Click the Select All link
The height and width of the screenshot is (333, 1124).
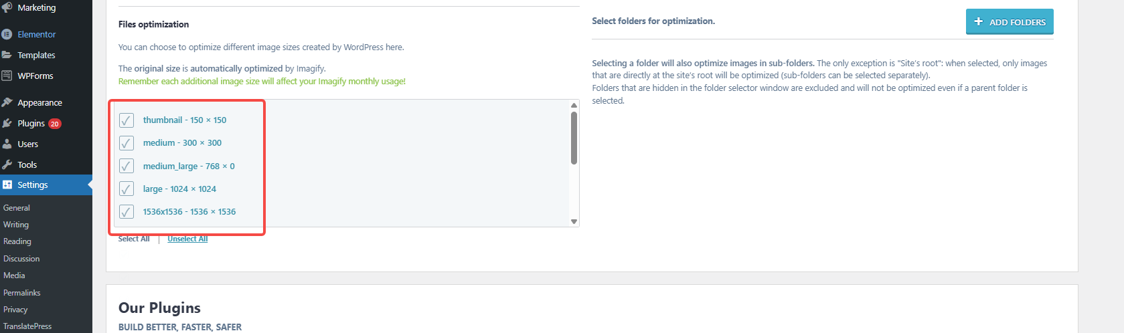click(134, 239)
